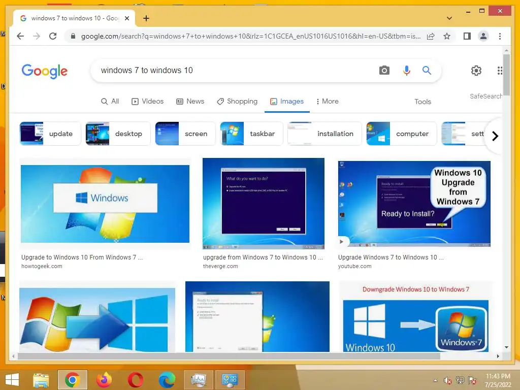Open 'Ready to install' dialog image

257,316
